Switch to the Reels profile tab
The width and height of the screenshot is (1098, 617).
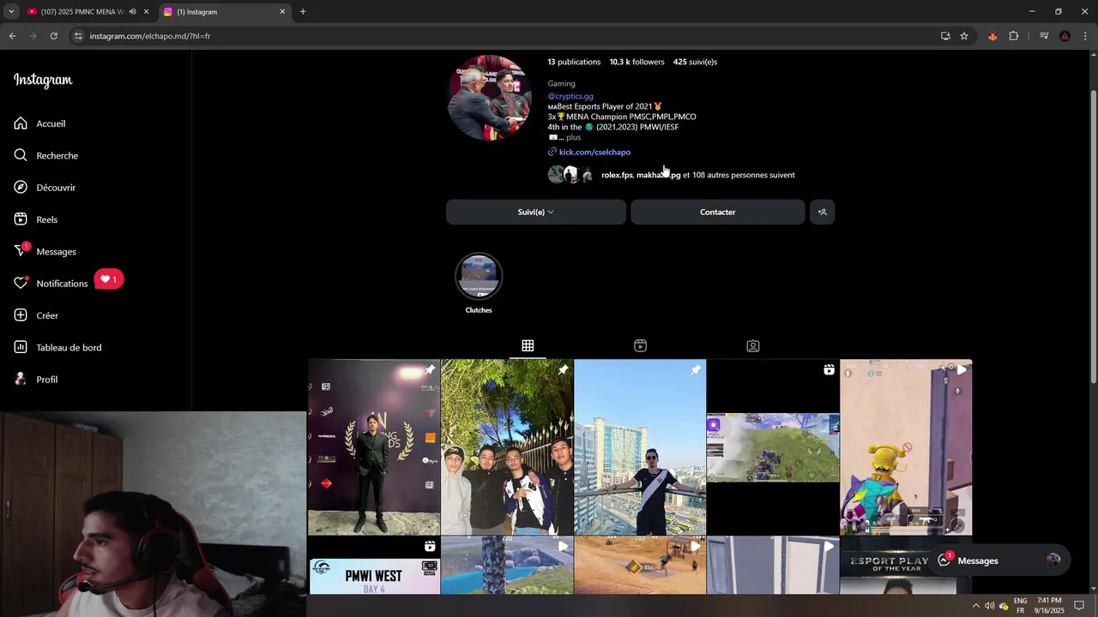[640, 345]
